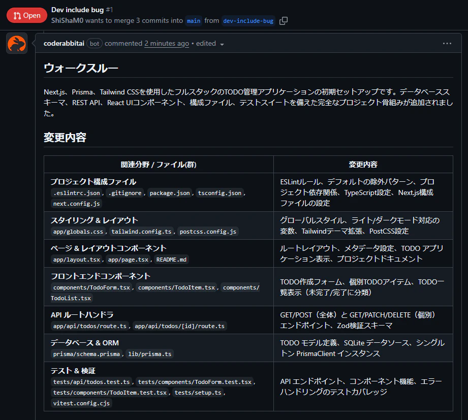Screen dimensions: 468x420
Task: Select the Dev include bug title
Action: pyautogui.click(x=77, y=10)
